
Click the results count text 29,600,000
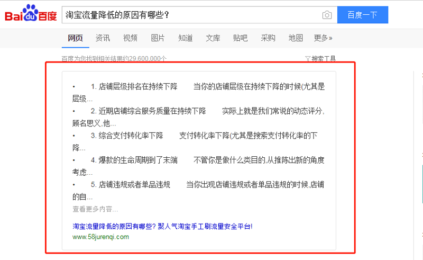[144, 59]
